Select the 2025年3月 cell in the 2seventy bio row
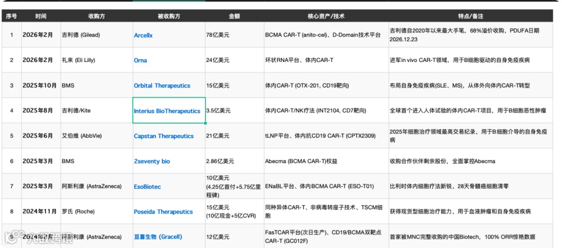 (x=41, y=161)
